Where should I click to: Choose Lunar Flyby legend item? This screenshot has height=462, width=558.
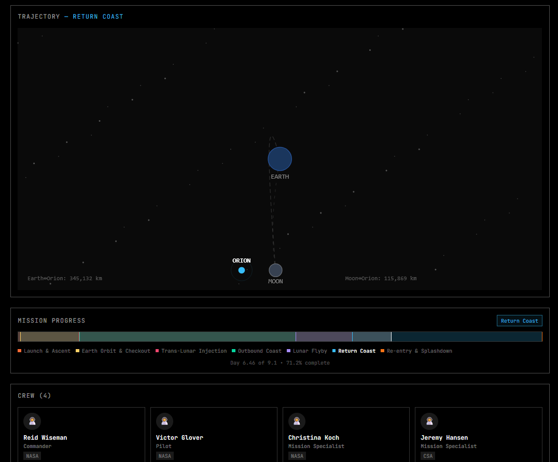pyautogui.click(x=307, y=351)
